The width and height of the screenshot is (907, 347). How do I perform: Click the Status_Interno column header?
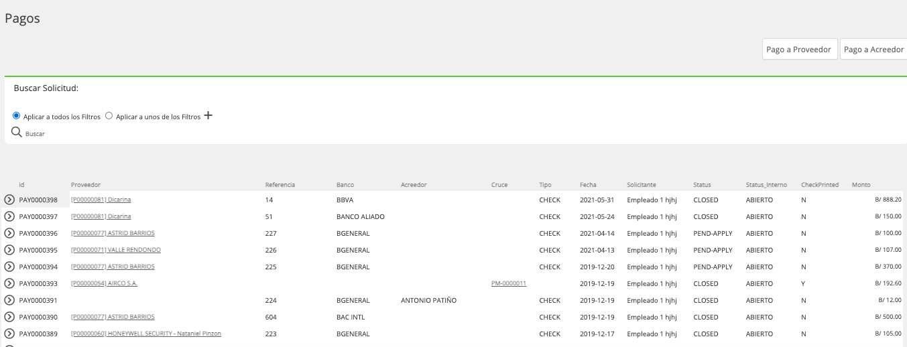point(767,185)
